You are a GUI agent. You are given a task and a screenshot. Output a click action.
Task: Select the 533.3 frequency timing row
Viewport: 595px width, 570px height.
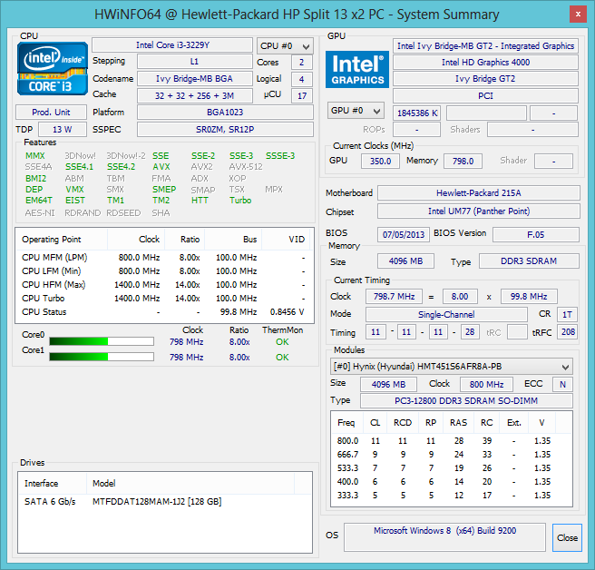click(451, 468)
